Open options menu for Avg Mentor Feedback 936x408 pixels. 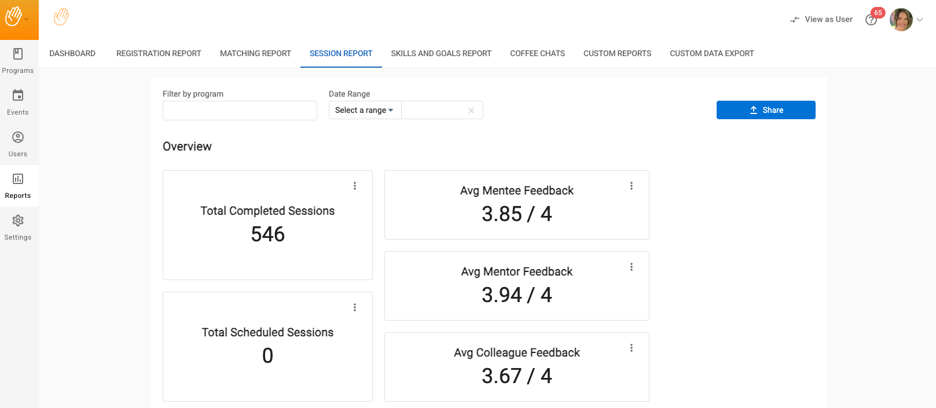[x=632, y=267]
